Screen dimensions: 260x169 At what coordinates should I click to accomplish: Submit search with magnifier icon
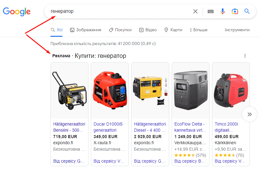[247, 11]
